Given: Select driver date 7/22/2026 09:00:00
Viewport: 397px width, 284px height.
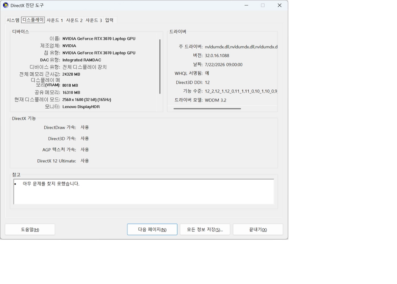Looking at the screenshot, I should 224,64.
